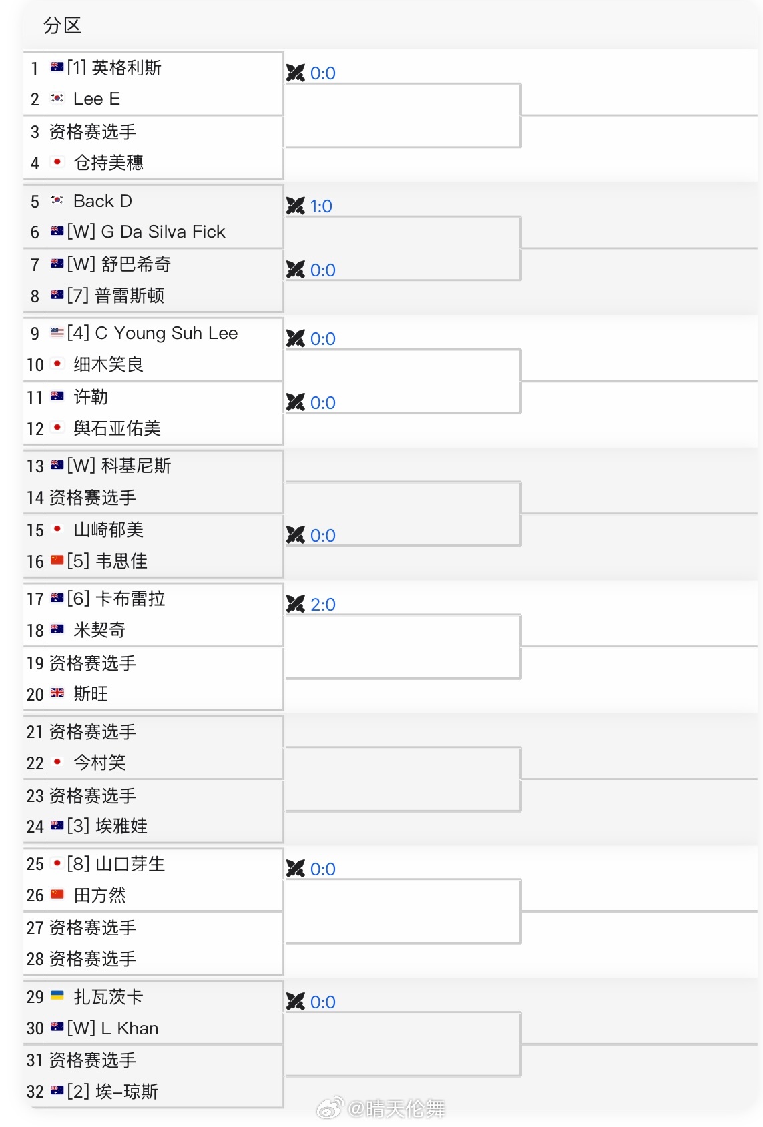Click the 0:0 link next to 山口芽生

click(x=324, y=869)
